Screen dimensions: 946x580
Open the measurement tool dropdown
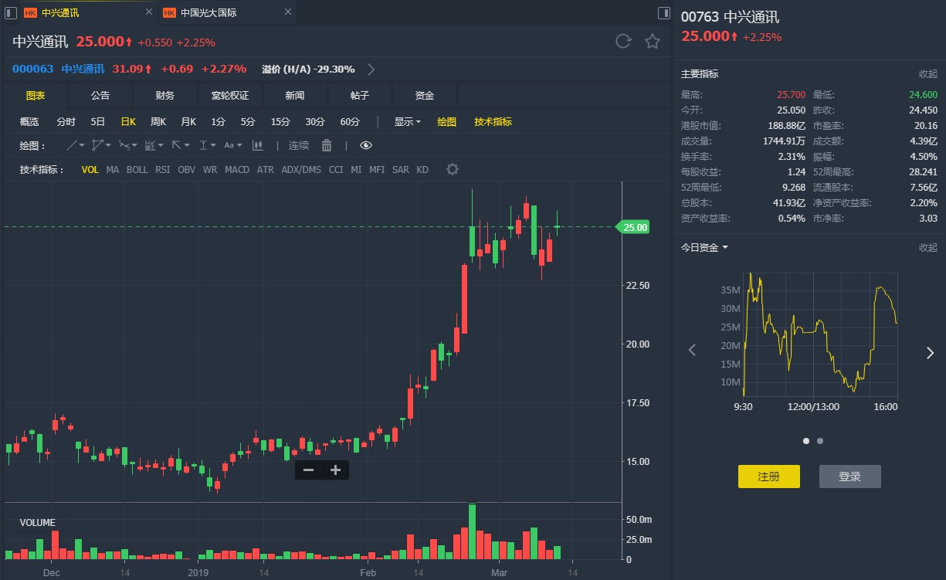(208, 145)
